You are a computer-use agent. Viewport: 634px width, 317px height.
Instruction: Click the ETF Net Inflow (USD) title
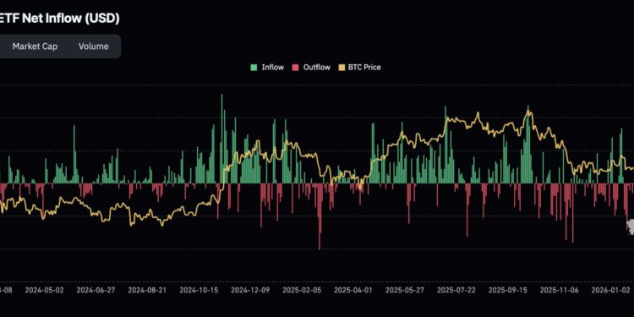[x=59, y=19]
